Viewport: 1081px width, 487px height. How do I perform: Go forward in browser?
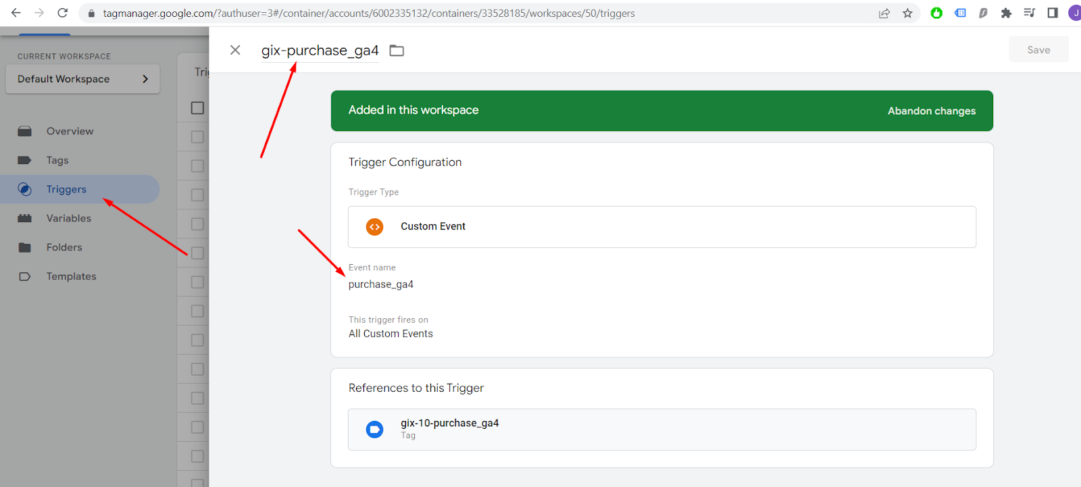tap(39, 13)
